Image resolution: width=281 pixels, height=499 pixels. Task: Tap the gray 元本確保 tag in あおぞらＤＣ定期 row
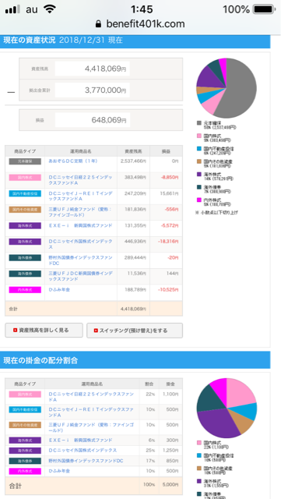click(x=25, y=161)
